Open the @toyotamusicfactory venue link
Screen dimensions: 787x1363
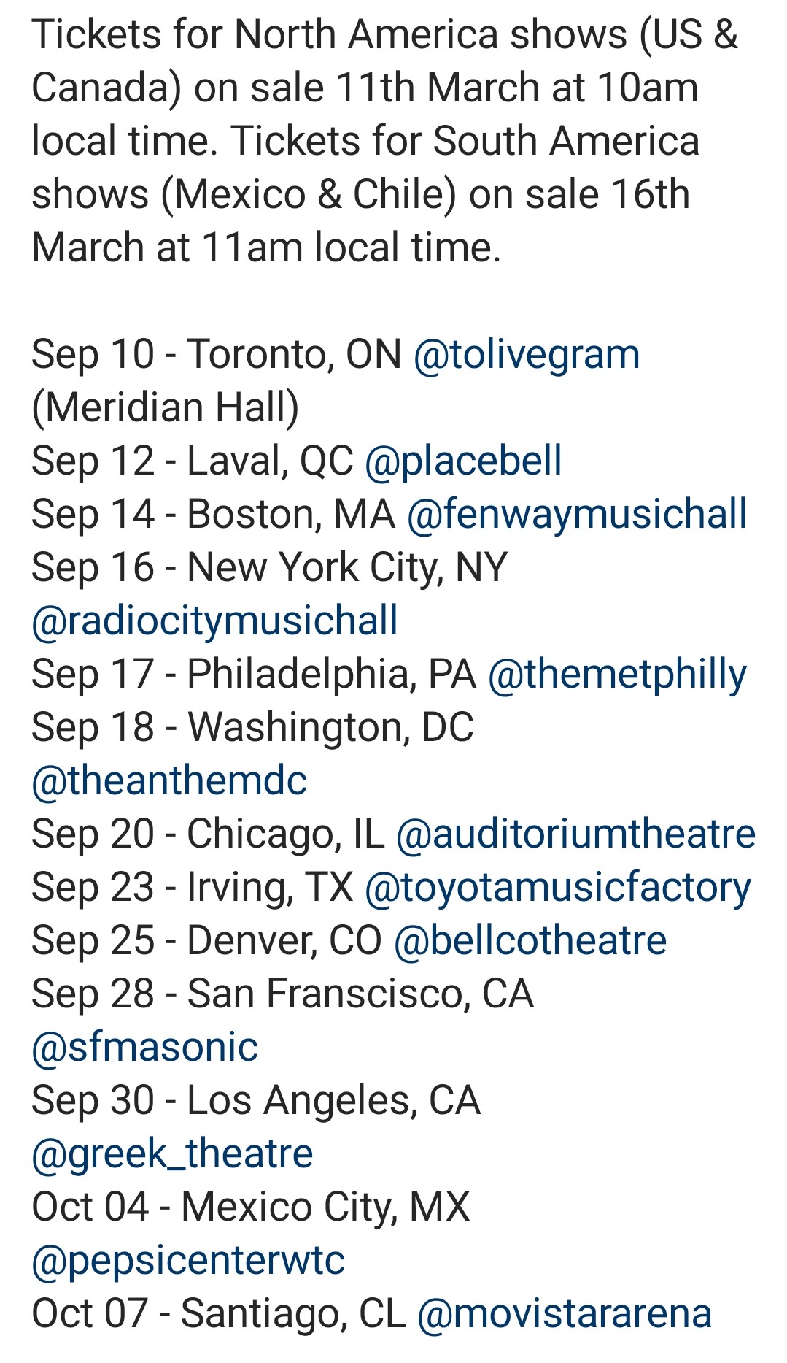point(557,888)
